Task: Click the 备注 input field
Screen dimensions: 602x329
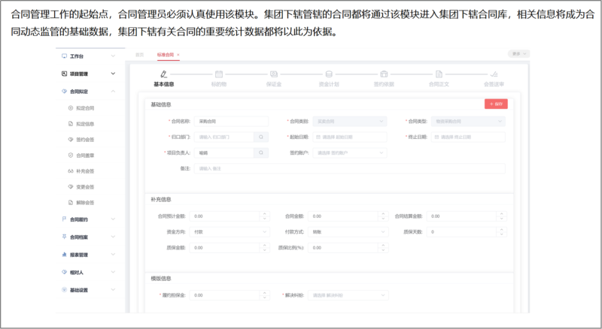Action: pyautogui.click(x=348, y=169)
